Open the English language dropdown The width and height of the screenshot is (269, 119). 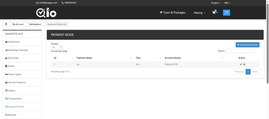coord(215,3)
